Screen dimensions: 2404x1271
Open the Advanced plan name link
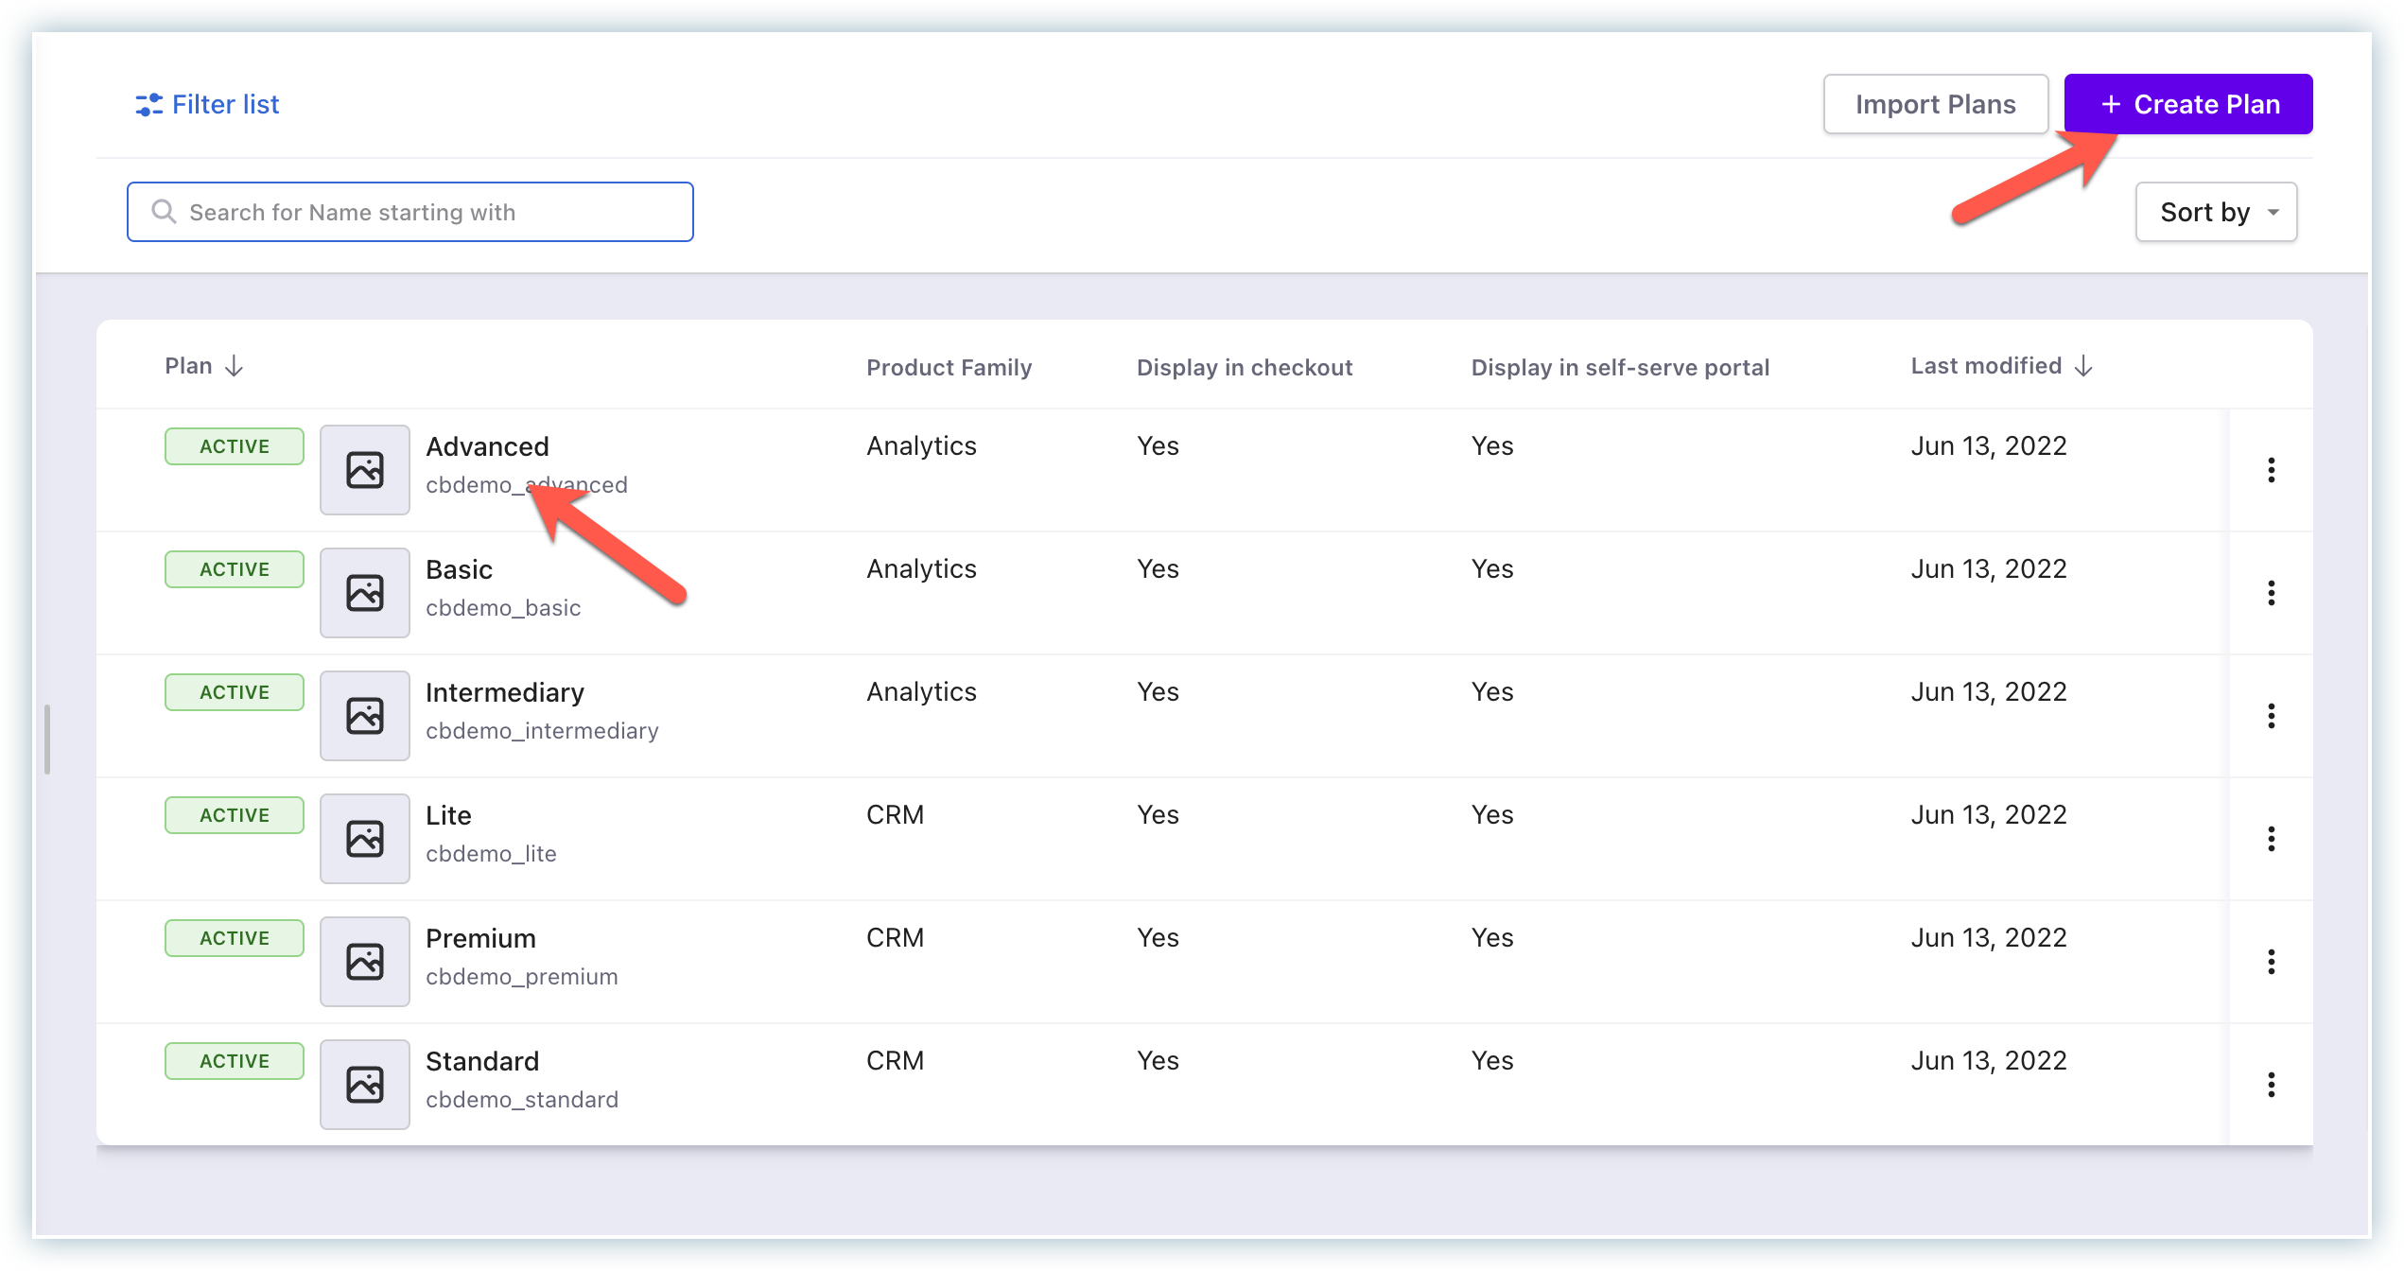[487, 446]
